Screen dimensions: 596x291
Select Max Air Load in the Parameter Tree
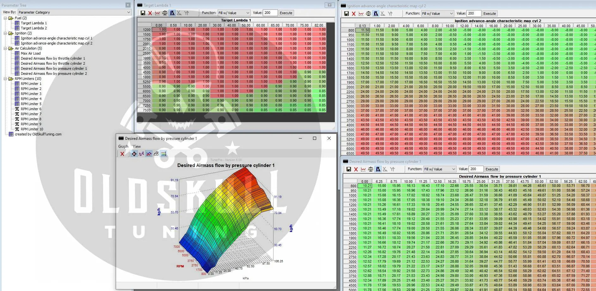(31, 53)
